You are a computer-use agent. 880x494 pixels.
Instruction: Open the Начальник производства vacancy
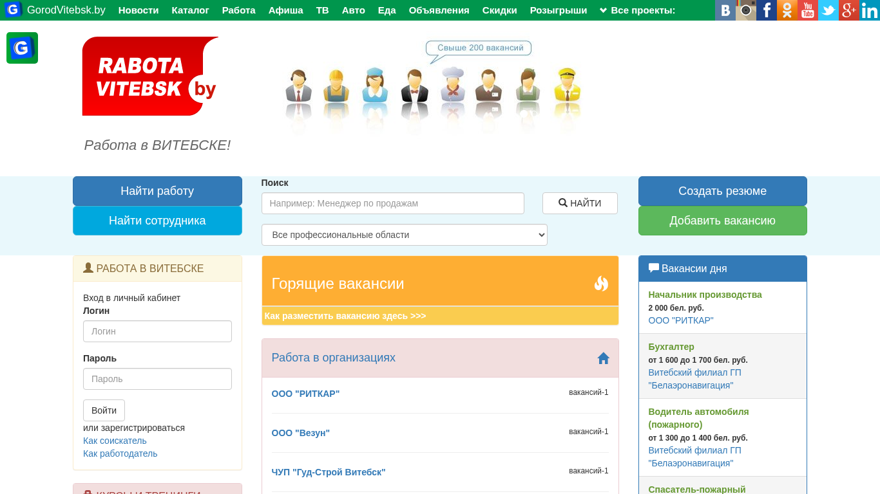(x=705, y=295)
